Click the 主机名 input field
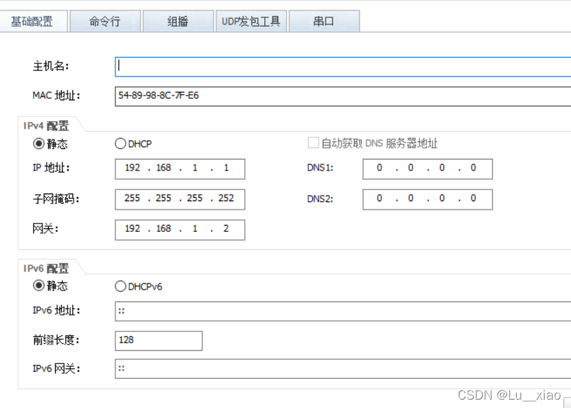 click(x=343, y=67)
